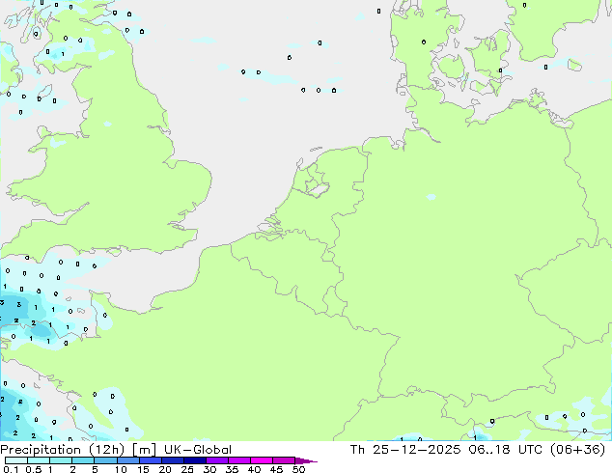Click the 'UK-Global' model label

pyautogui.click(x=200, y=450)
